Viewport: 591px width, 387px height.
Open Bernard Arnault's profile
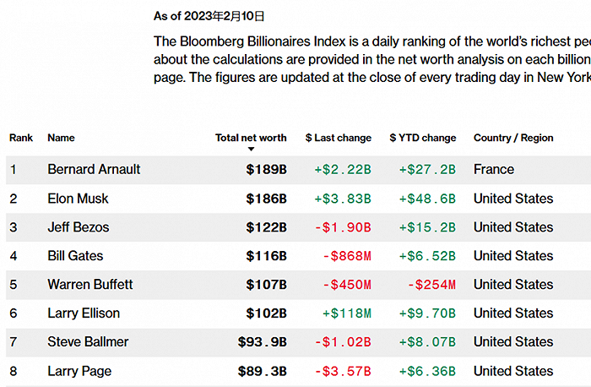tap(94, 169)
